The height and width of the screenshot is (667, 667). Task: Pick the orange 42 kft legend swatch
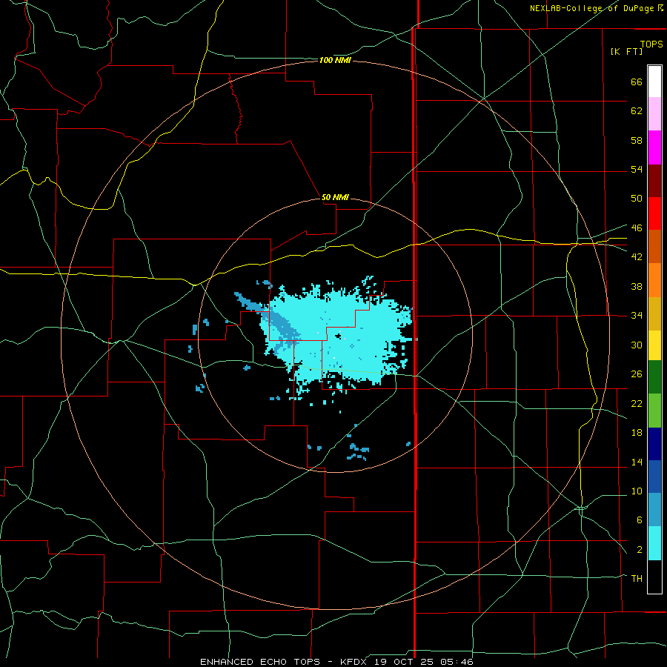(654, 280)
